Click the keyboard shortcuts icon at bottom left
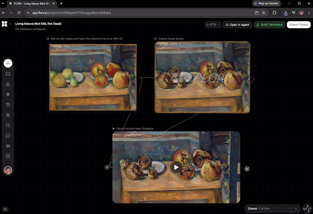 [x=5, y=209]
